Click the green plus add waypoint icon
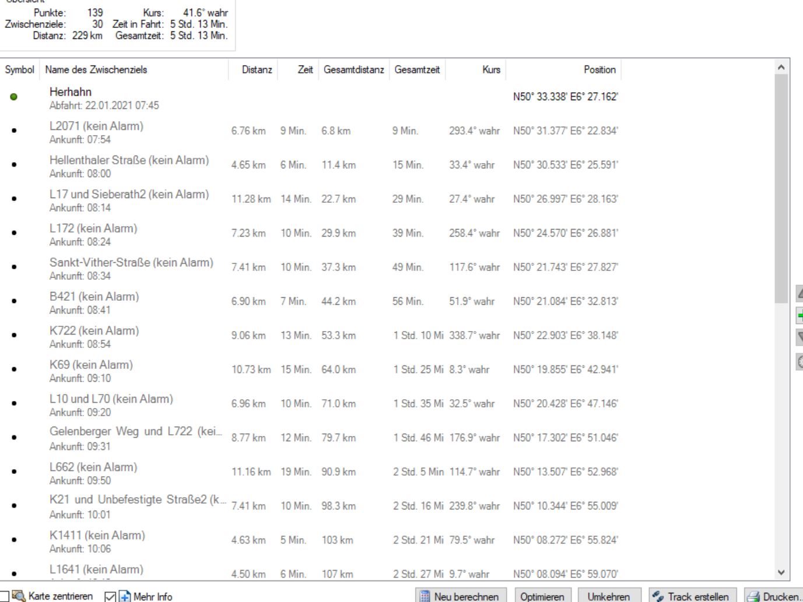 (x=800, y=316)
